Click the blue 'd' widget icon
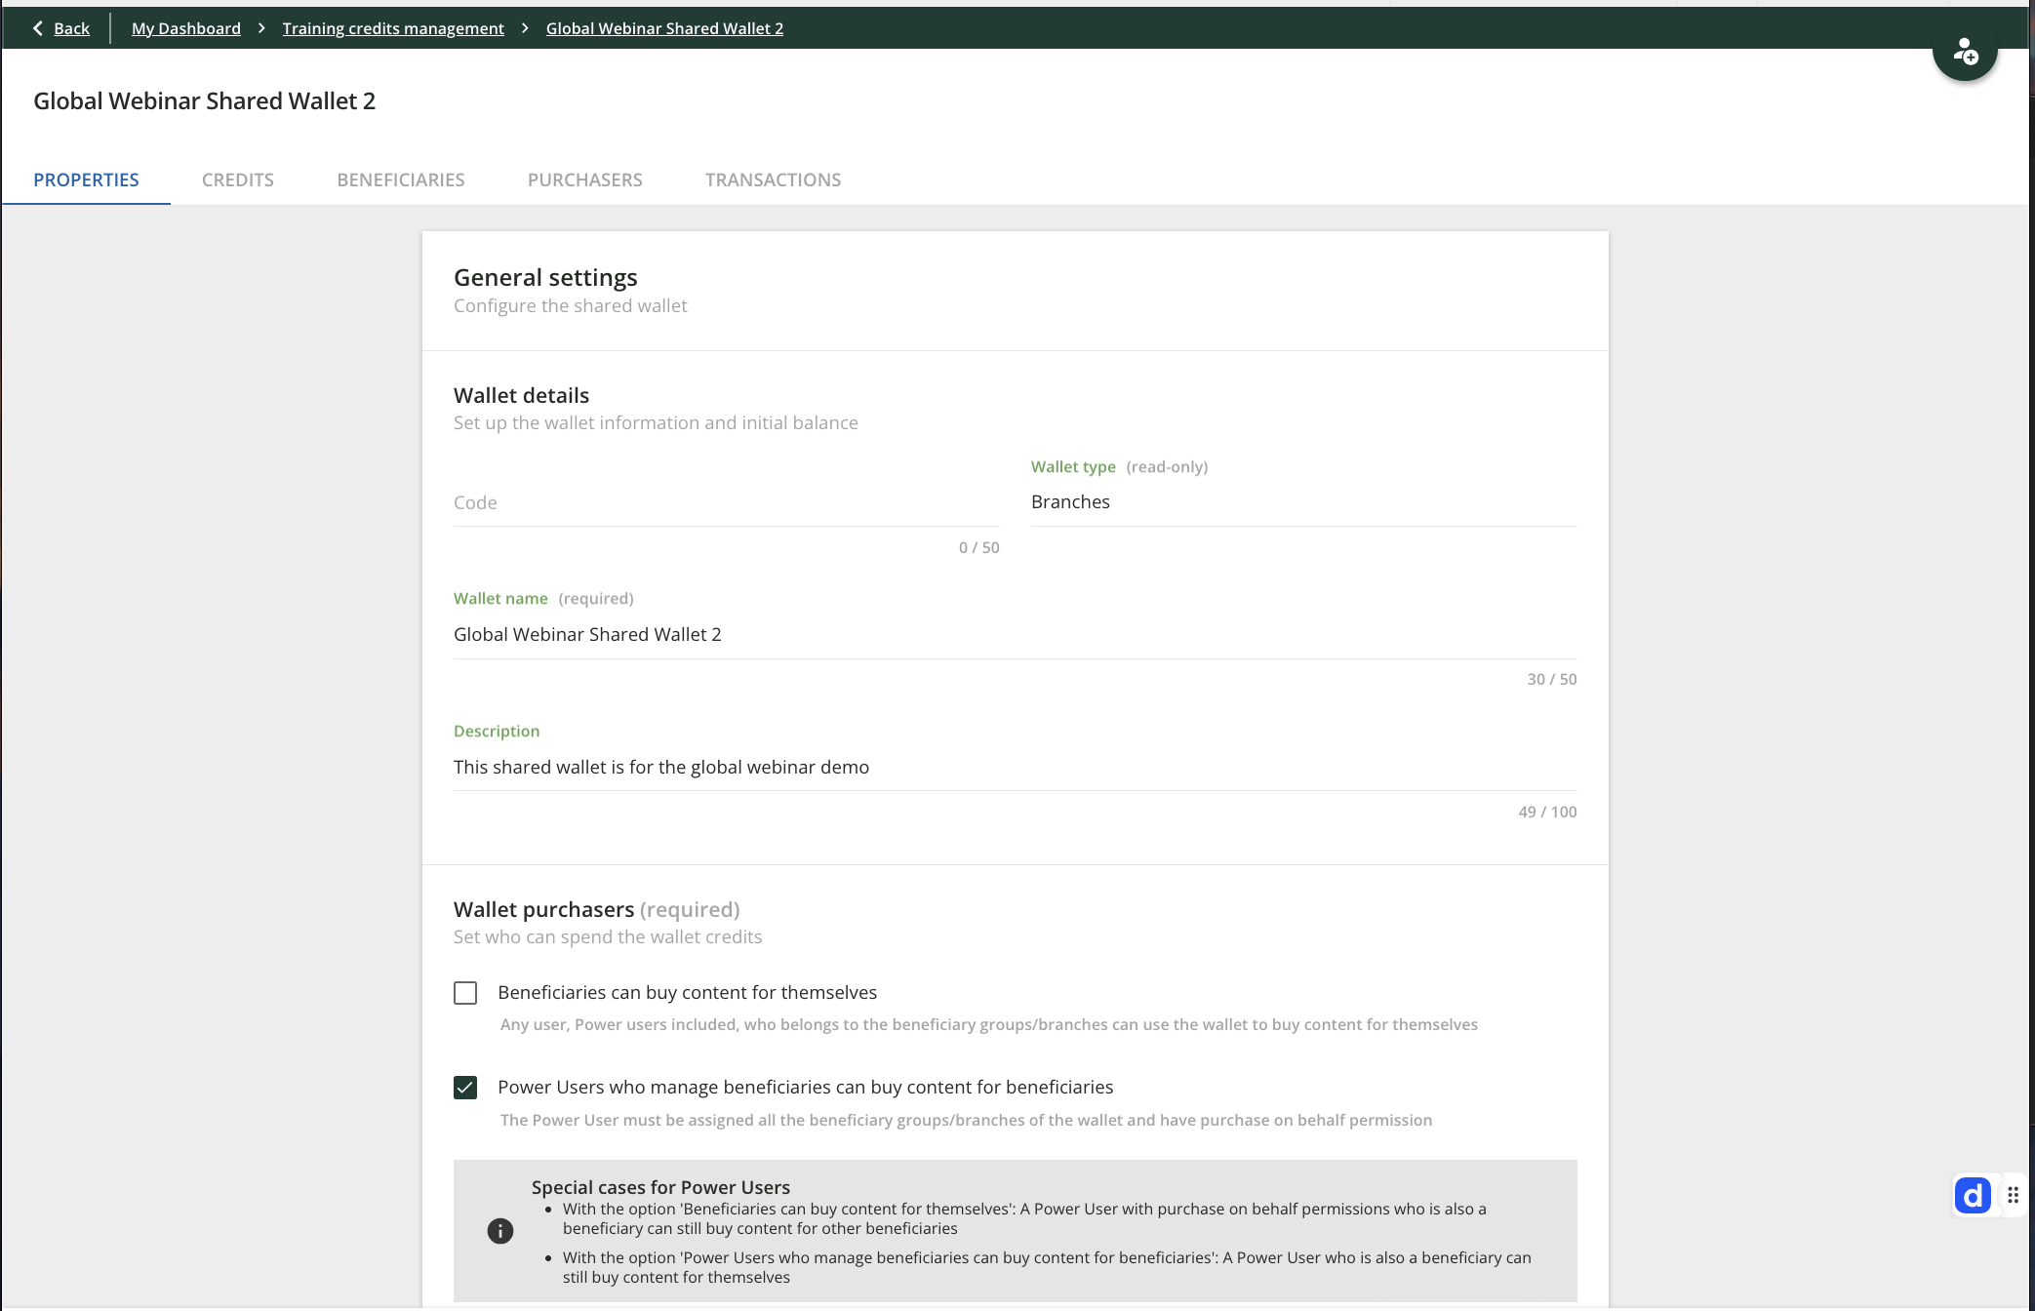The image size is (2035, 1311). (1973, 1195)
